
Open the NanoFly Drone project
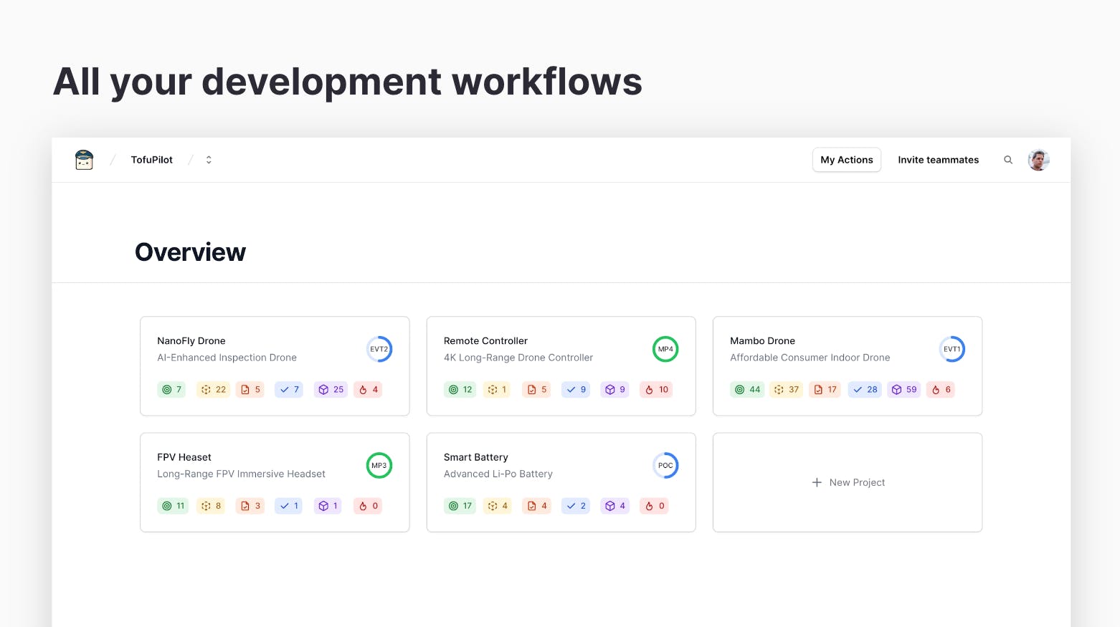point(275,366)
